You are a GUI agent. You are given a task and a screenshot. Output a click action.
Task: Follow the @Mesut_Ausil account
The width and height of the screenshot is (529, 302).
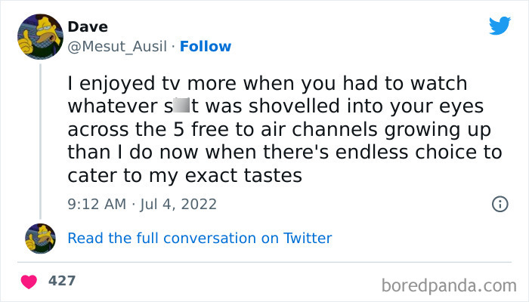tap(205, 47)
